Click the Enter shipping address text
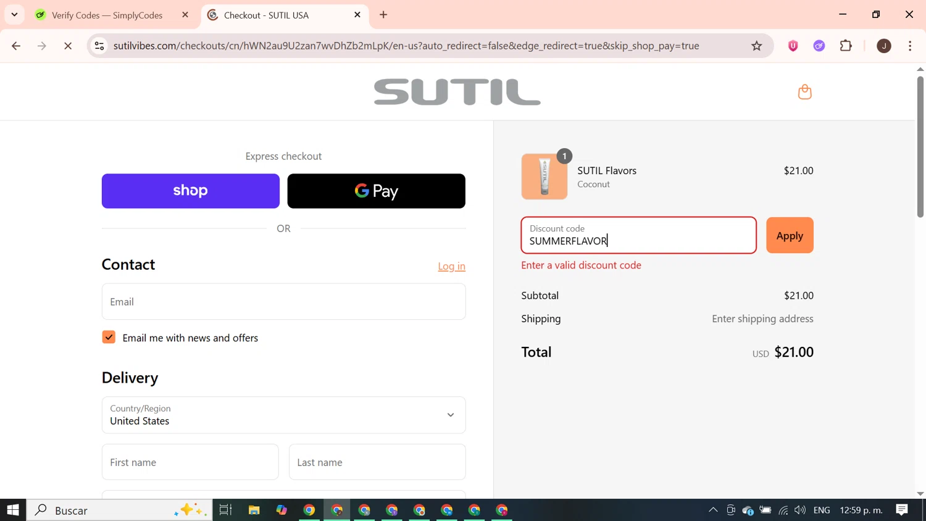 click(762, 319)
